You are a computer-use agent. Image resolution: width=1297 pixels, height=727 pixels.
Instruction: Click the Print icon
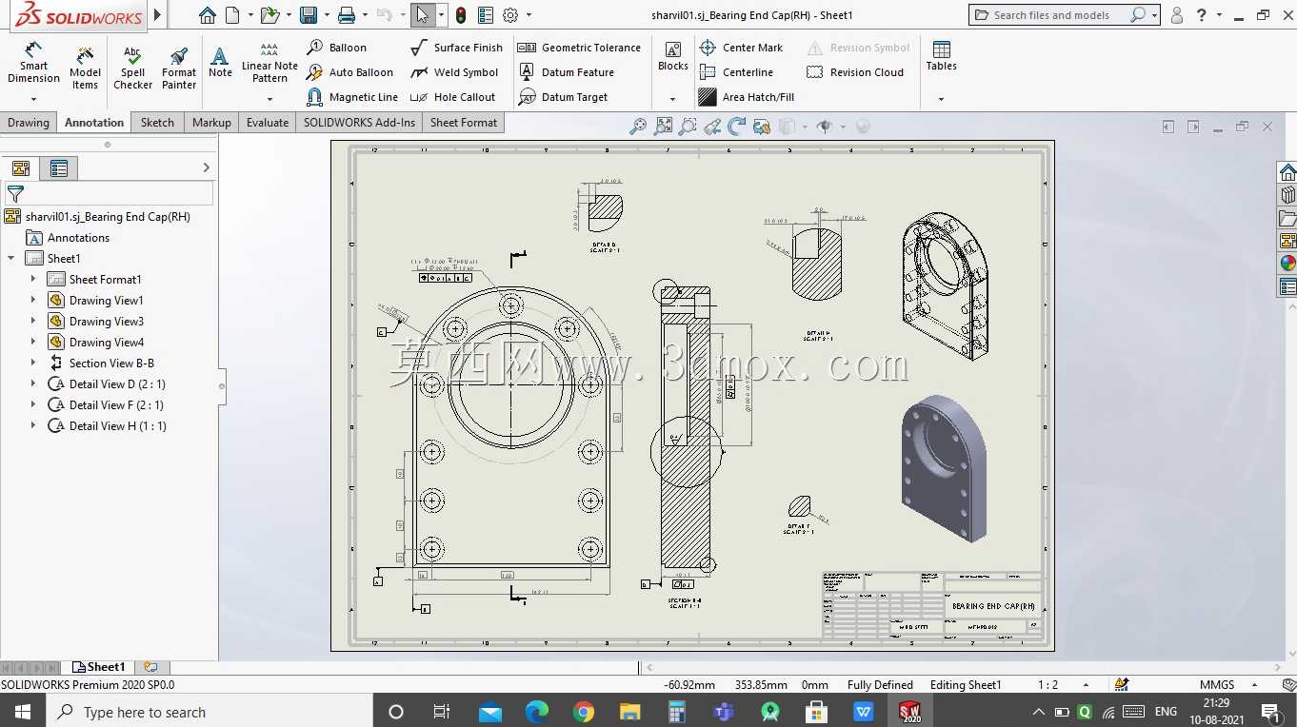click(x=347, y=15)
